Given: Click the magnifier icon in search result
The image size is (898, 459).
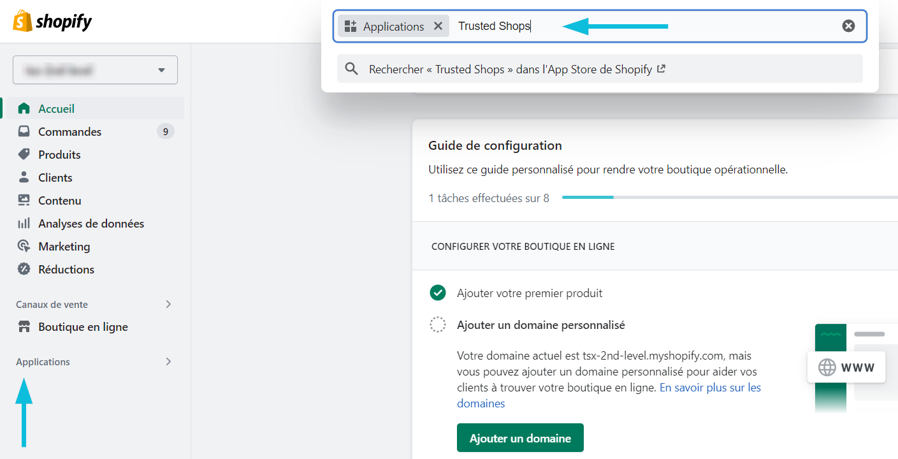Looking at the screenshot, I should (x=351, y=69).
